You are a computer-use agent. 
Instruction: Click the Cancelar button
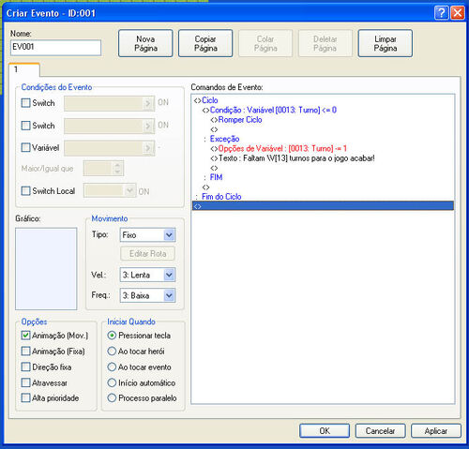380,431
